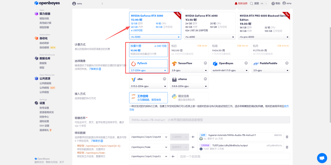331x165 pixels.
Task: Open ollama 0.6.6-2204-gpu dropdown
Action: point(189,86)
